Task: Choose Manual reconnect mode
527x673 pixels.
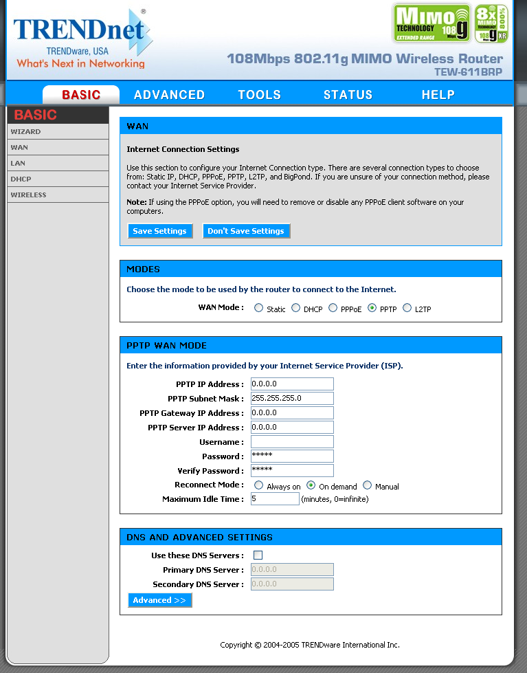Action: pyautogui.click(x=367, y=485)
